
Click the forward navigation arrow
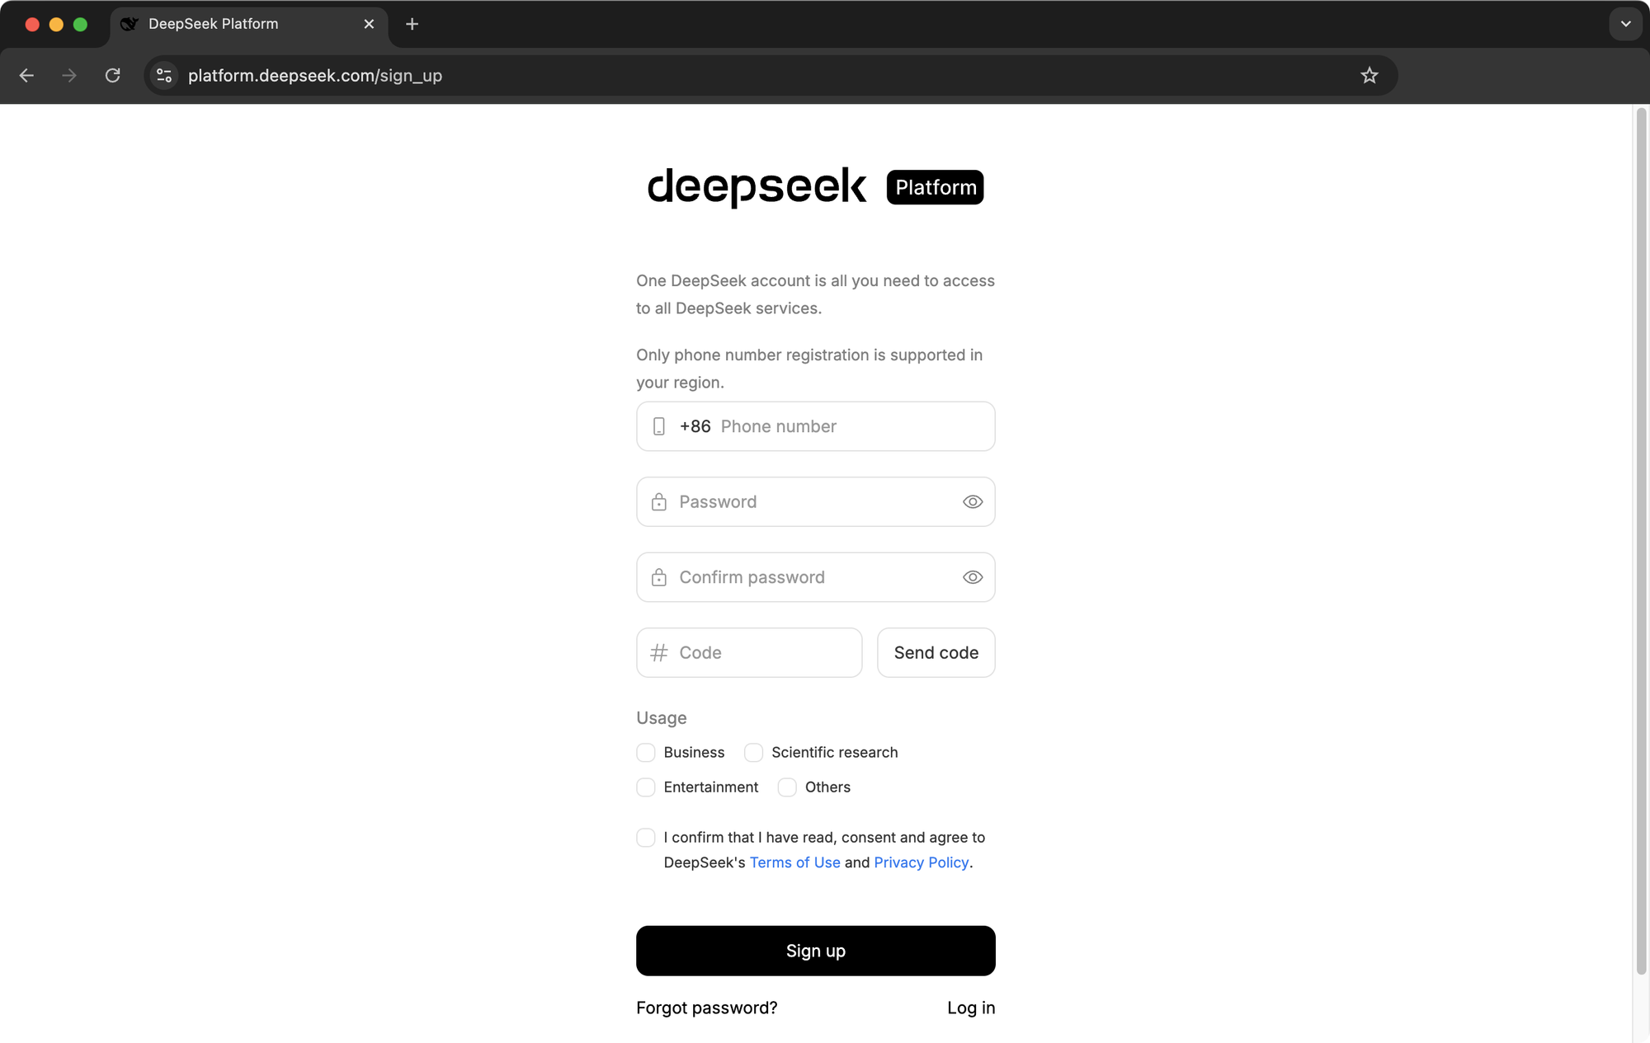(x=69, y=76)
